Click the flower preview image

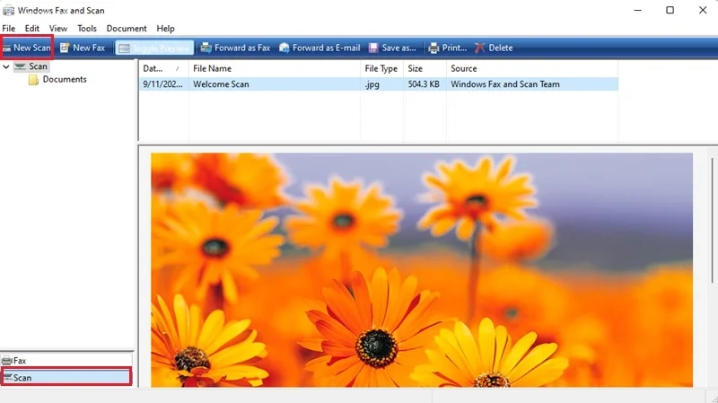(422, 270)
